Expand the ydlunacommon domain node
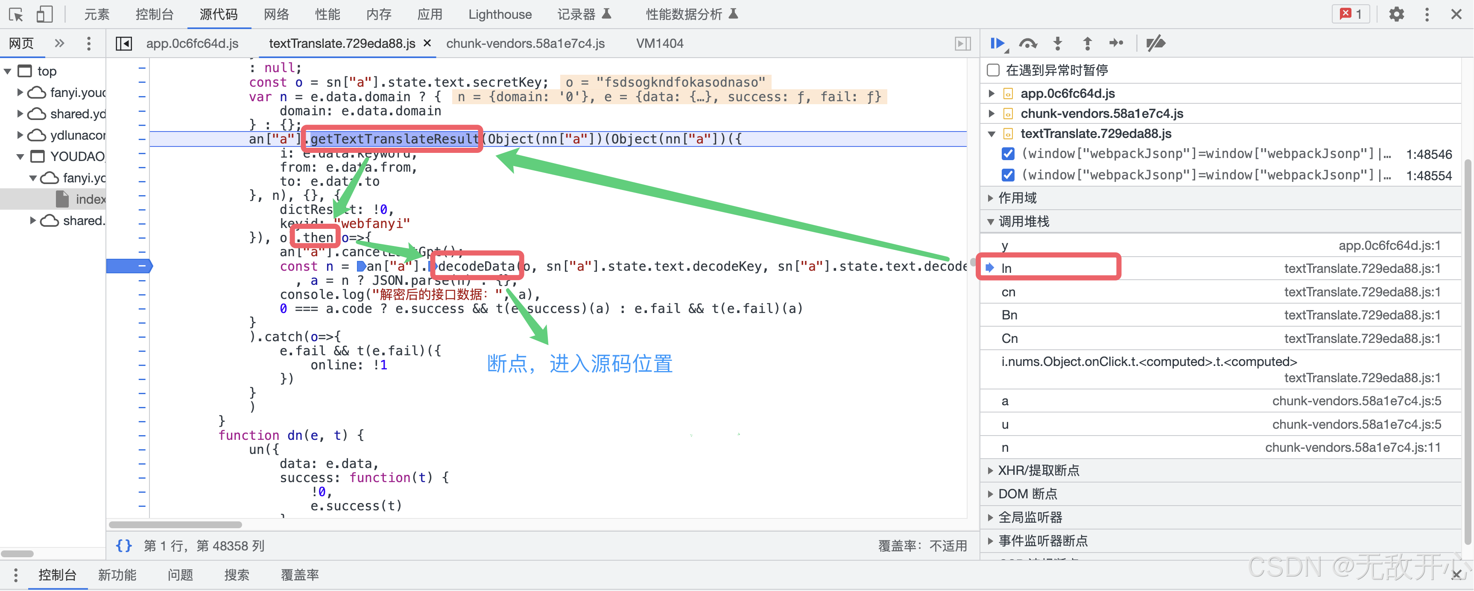The height and width of the screenshot is (591, 1474). click(20, 135)
